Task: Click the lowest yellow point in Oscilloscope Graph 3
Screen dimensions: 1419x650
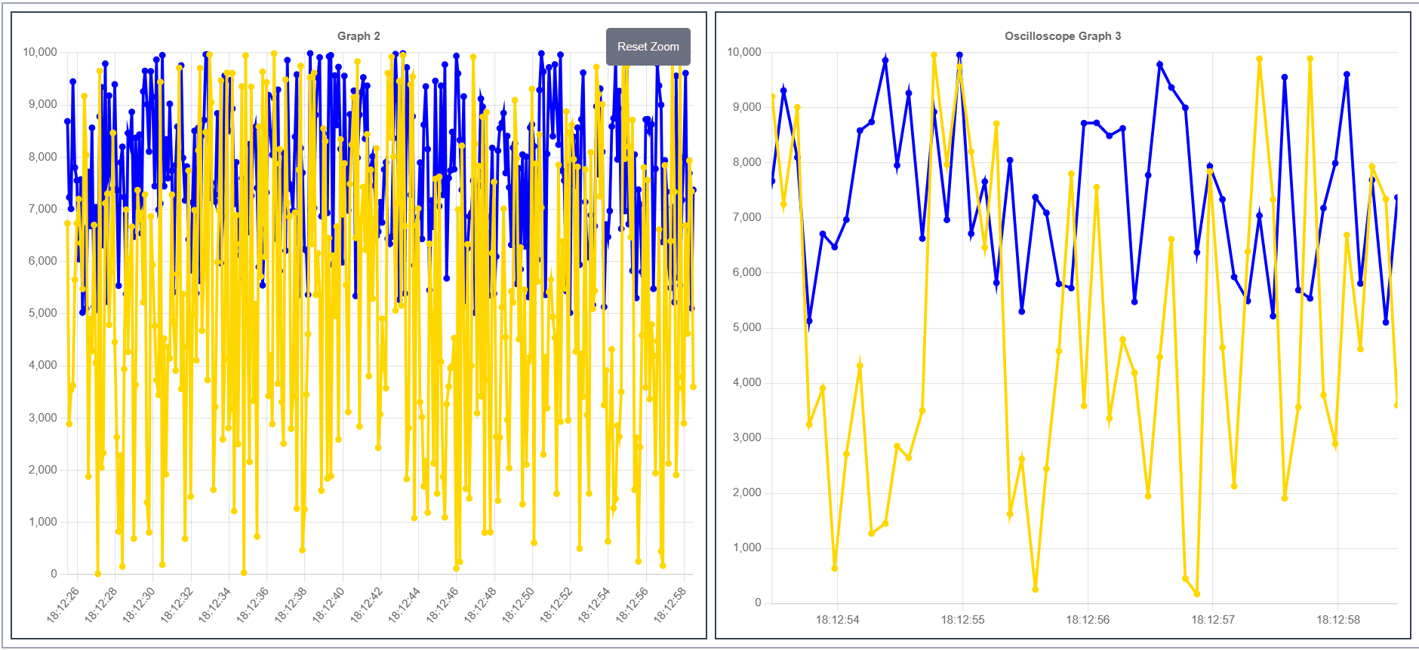Action: [x=1197, y=593]
